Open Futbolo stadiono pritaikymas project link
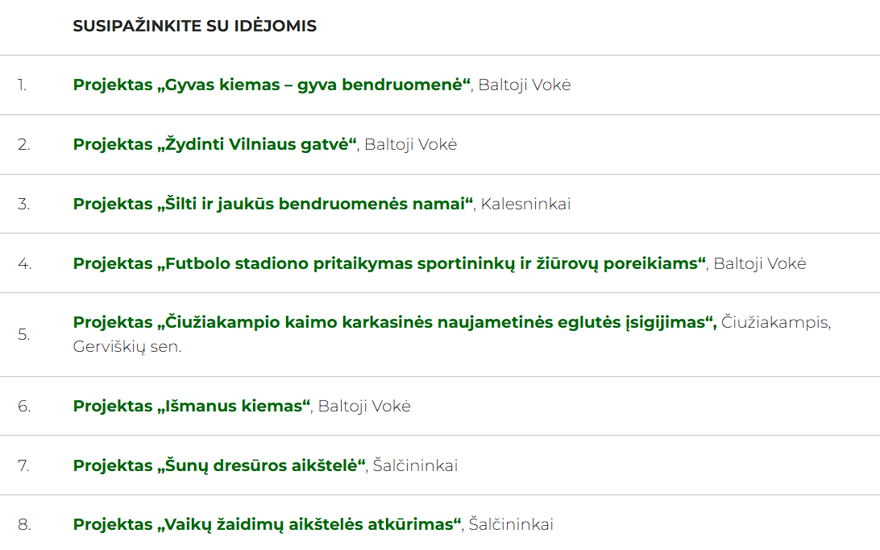880x550 pixels. coord(389,263)
